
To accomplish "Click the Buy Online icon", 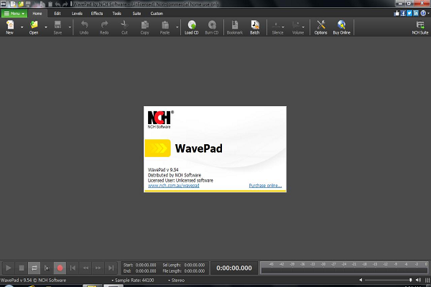I will [x=342, y=26].
